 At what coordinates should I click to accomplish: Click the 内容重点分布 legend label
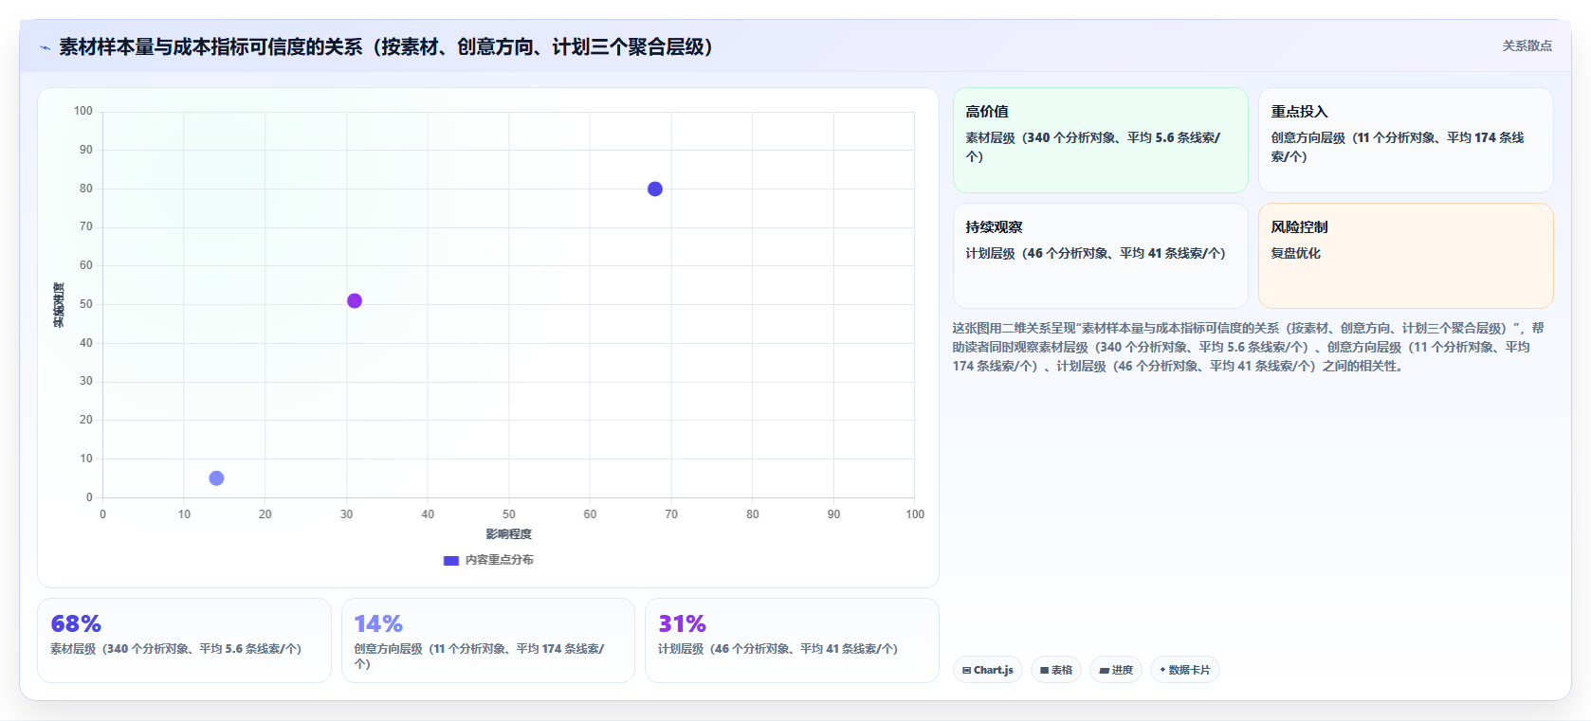(x=499, y=560)
